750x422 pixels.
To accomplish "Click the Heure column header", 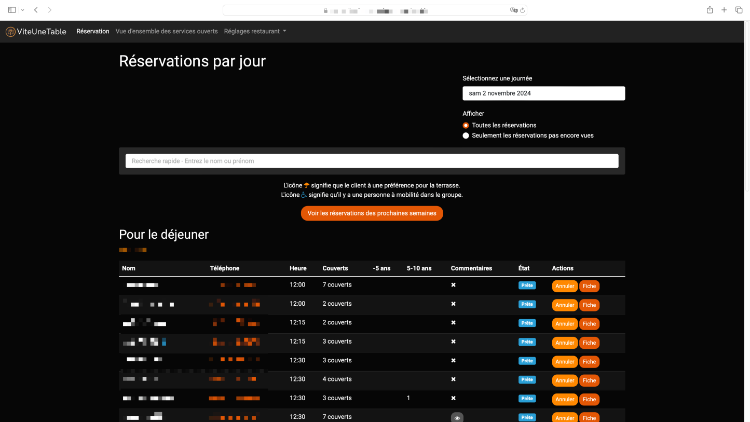I will coord(298,268).
